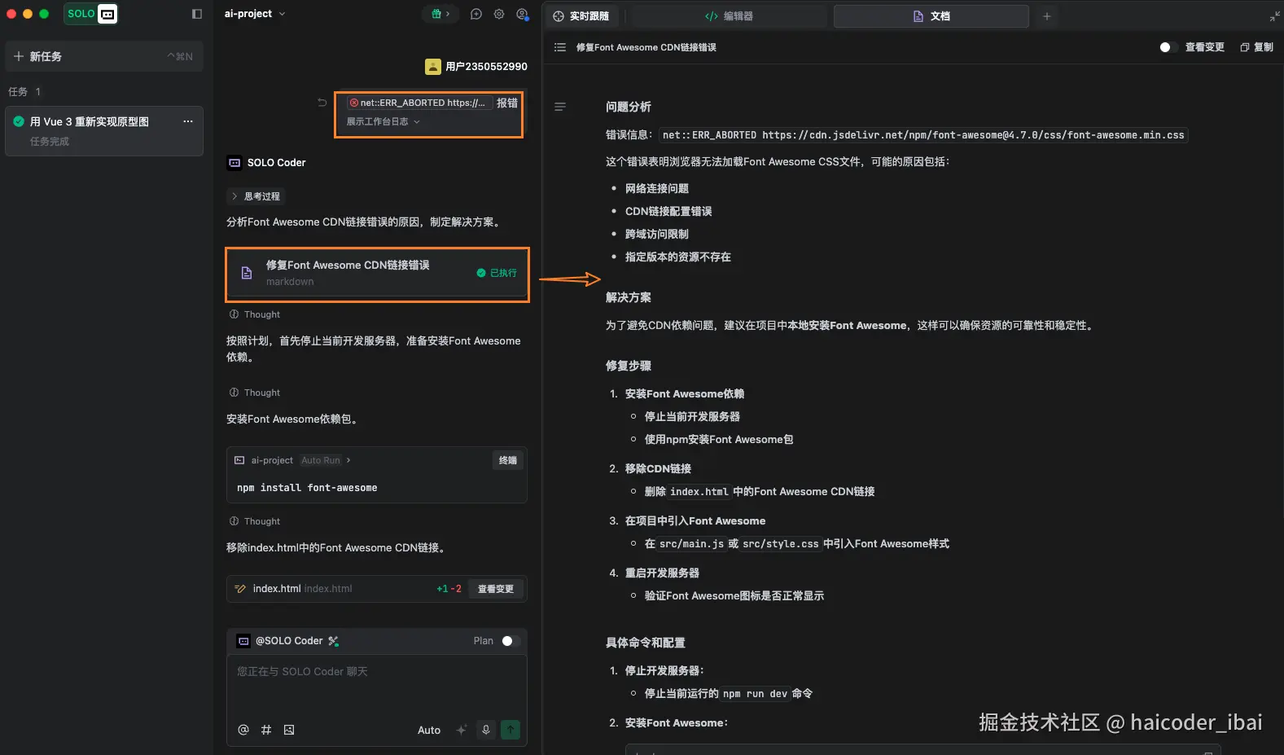This screenshot has height=755, width=1284.
Task: Open the user account profile icon
Action: (523, 14)
